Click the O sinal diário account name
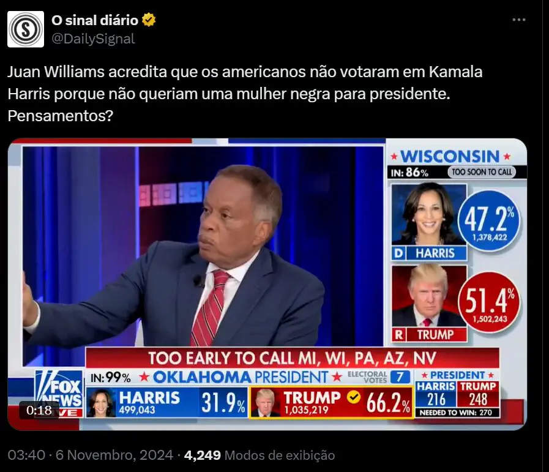 95,20
